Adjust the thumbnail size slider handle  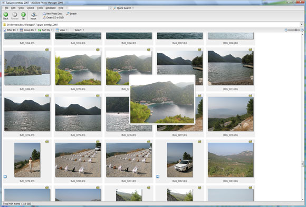pyautogui.click(x=296, y=30)
